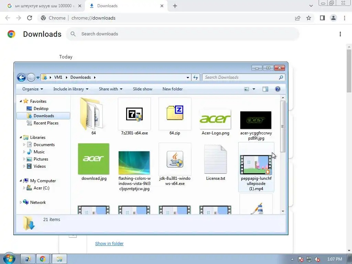
Task: Select the 7z2301-x64.exe installer icon
Action: [x=134, y=114]
